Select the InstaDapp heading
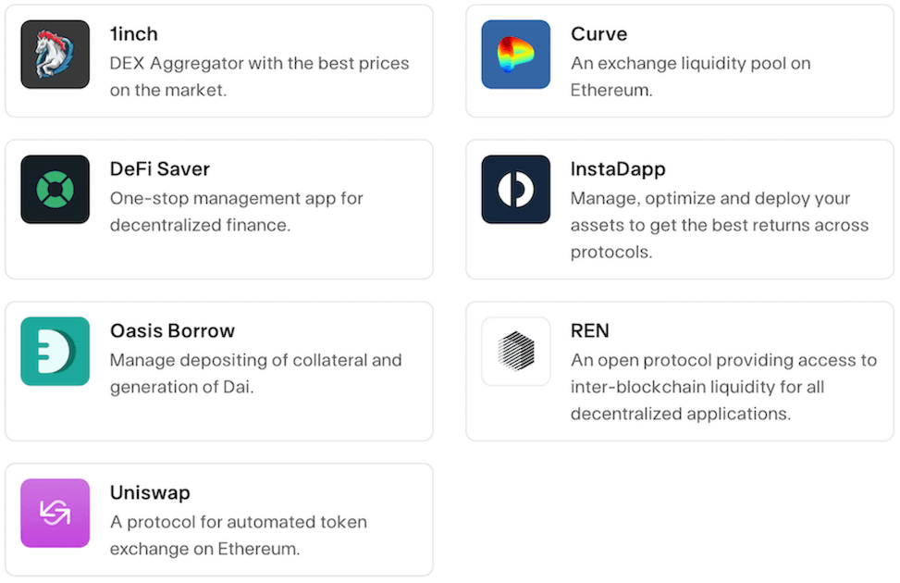The height and width of the screenshot is (583, 900). coord(618,169)
